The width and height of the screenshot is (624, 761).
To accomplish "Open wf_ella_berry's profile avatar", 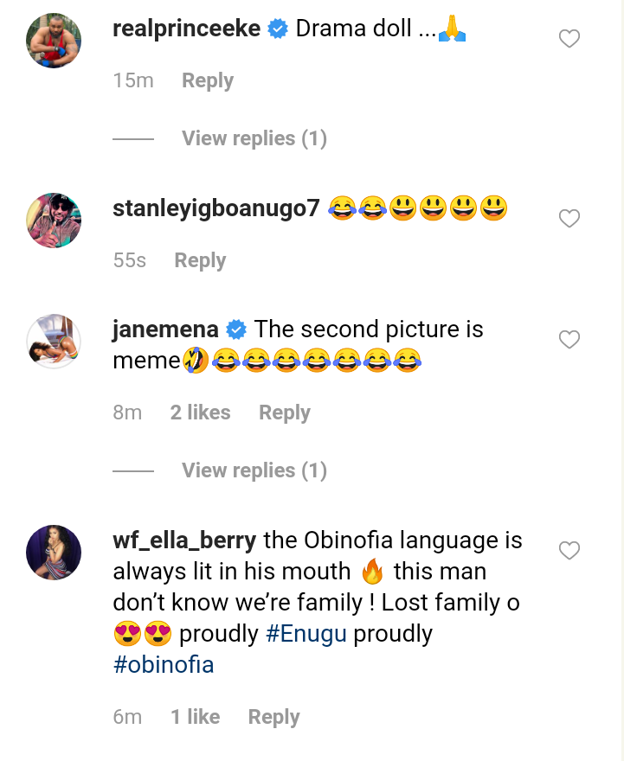I will (x=54, y=552).
